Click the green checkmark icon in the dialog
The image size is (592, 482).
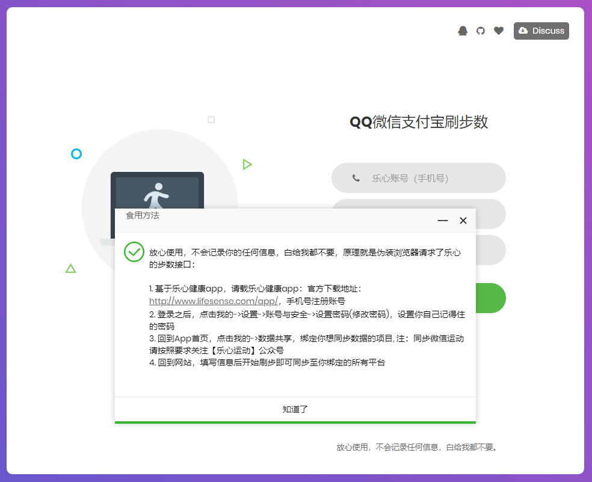[x=134, y=252]
